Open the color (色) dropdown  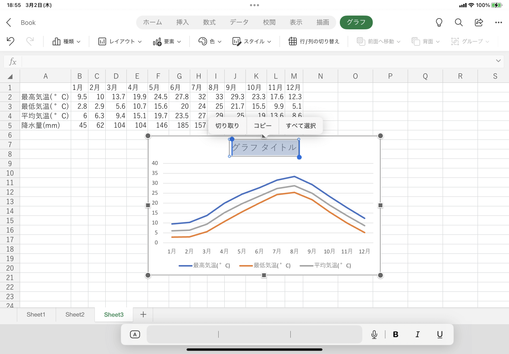(x=210, y=41)
